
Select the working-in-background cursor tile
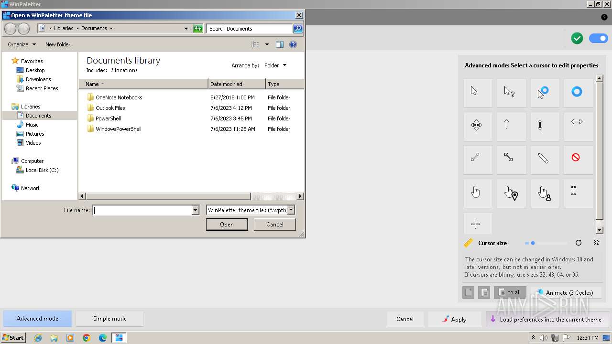click(545, 93)
